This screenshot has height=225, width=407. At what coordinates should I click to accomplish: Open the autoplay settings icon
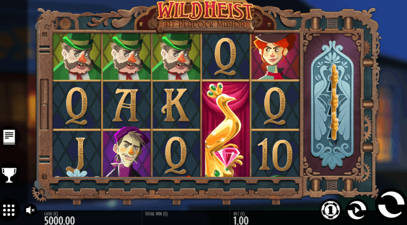pos(357,210)
